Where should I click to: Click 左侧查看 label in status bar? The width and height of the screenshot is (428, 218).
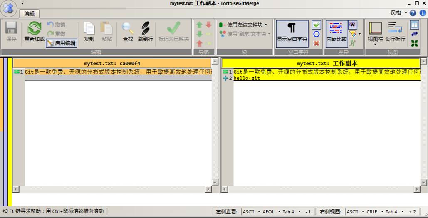click(227, 212)
